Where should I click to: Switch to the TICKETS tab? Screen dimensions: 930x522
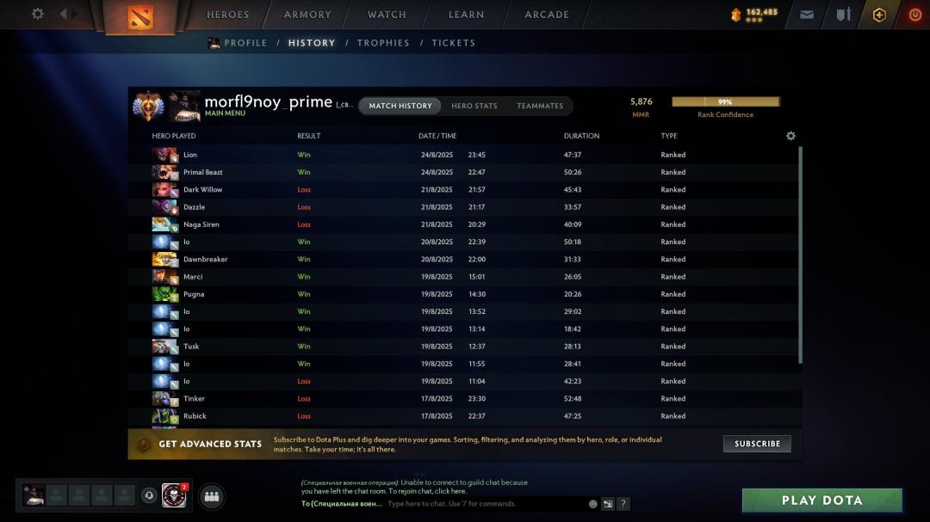[x=453, y=43]
